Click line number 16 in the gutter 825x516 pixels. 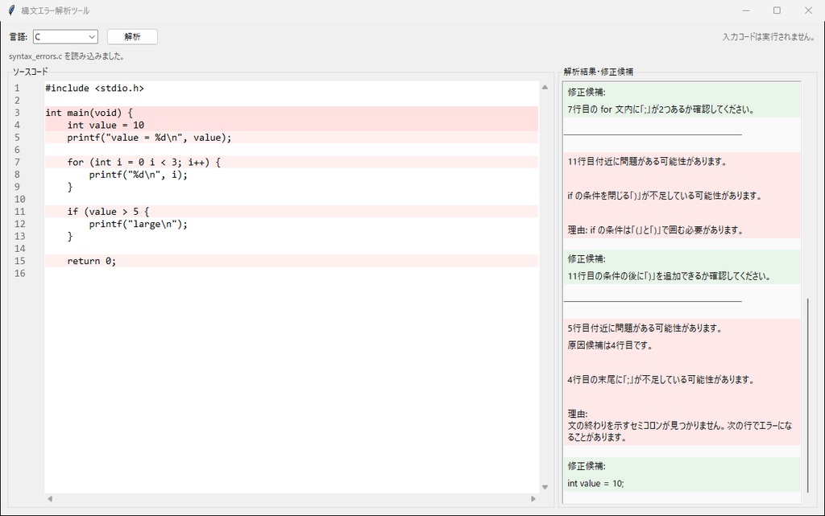click(x=19, y=273)
